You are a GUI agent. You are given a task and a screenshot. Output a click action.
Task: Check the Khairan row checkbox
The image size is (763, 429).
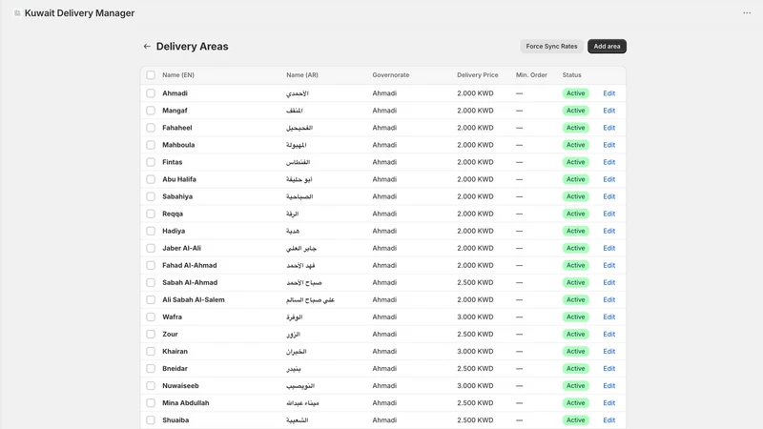(x=151, y=351)
